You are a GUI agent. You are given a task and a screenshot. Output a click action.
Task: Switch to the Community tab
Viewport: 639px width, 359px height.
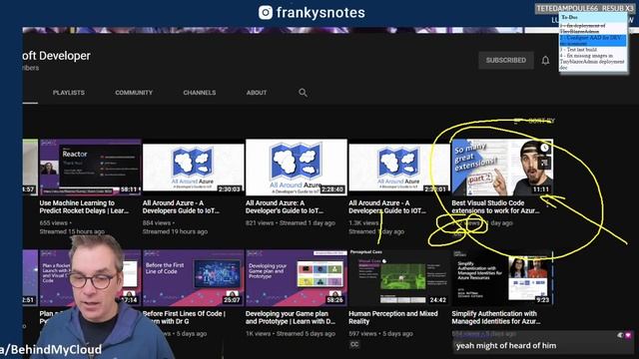click(134, 93)
